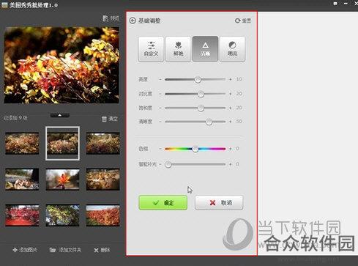Click the plus sign beside 智能补光
Viewport: 358px width, 266px height.
click(x=230, y=164)
